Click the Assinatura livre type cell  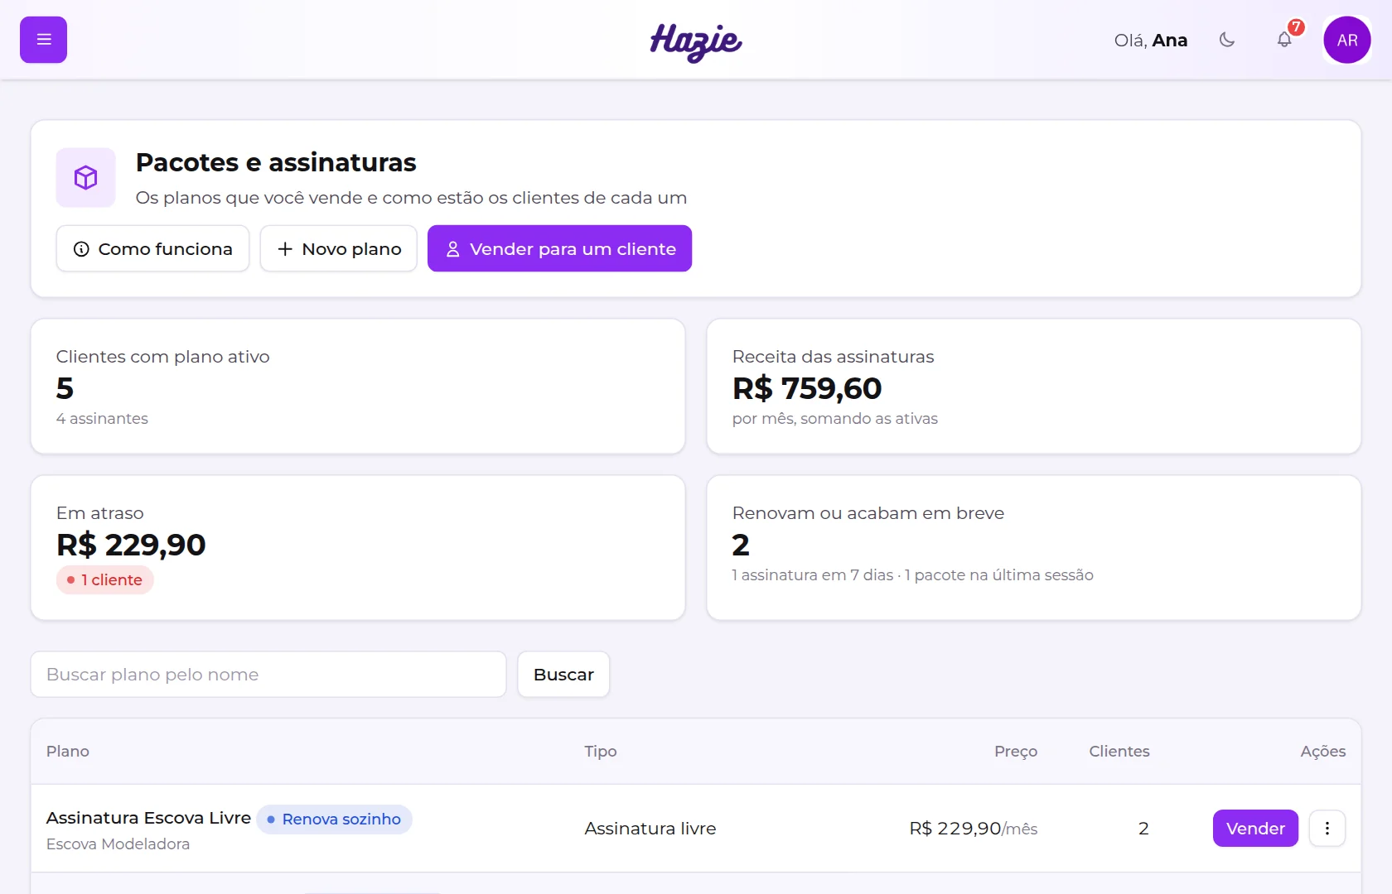(x=650, y=829)
